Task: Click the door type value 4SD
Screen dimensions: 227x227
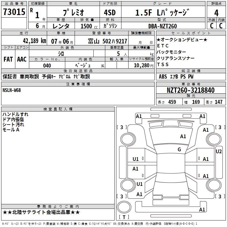Action: (x=110, y=12)
